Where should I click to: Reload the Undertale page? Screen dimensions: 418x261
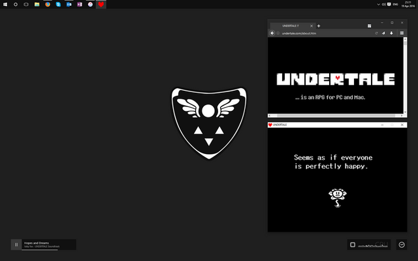click(376, 33)
